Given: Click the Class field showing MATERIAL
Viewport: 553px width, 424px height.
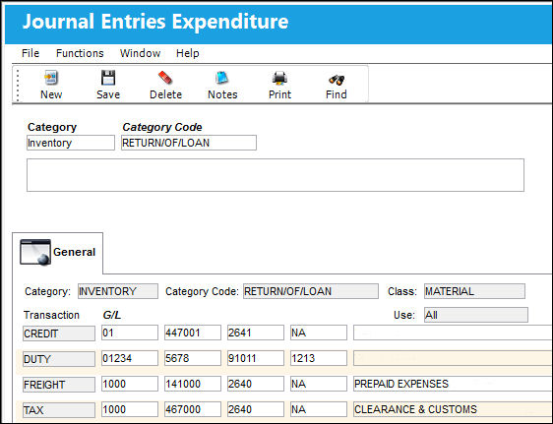Looking at the screenshot, I should (x=474, y=291).
